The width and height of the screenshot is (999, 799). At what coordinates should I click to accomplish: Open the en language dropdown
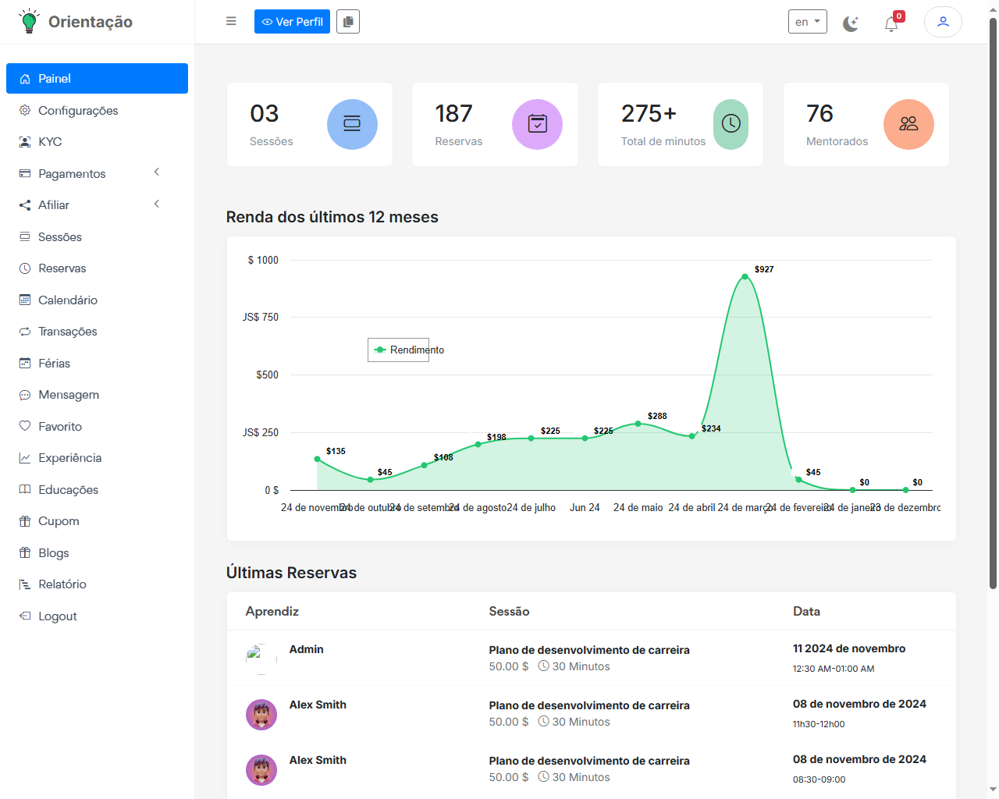807,22
